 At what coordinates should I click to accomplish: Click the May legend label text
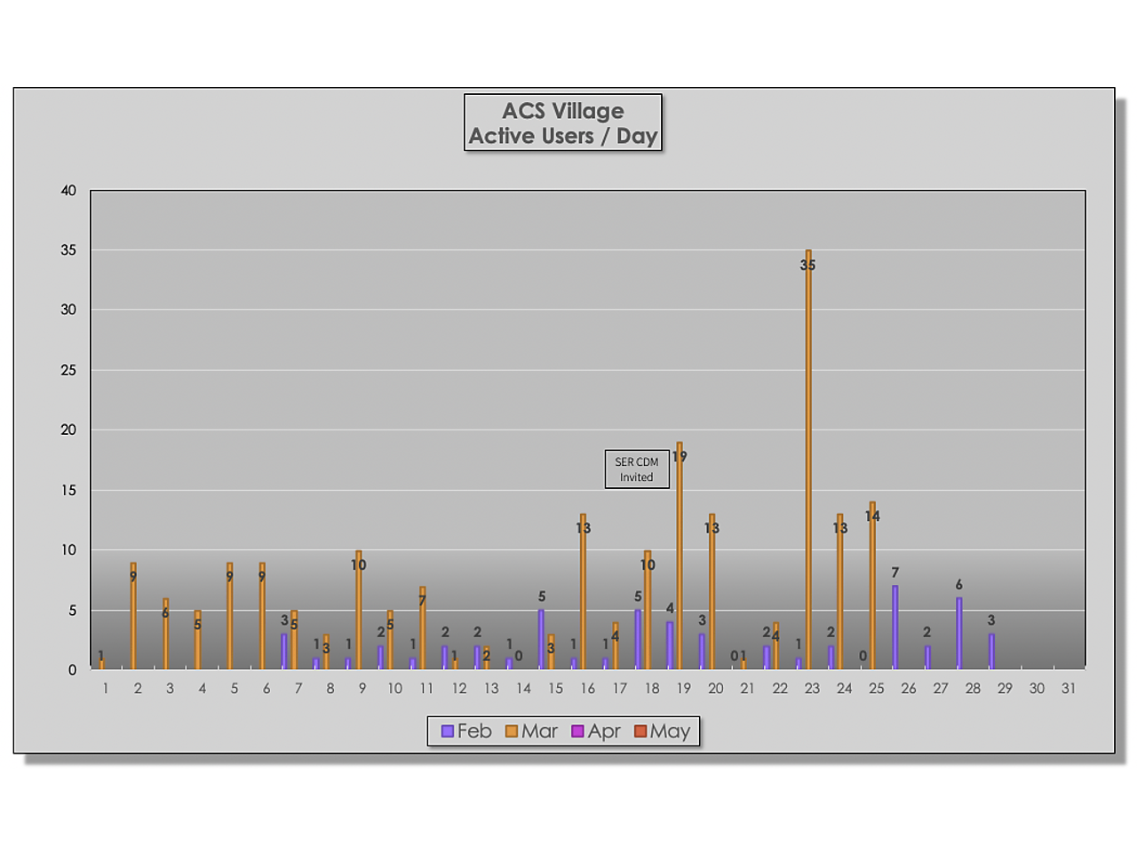(670, 731)
